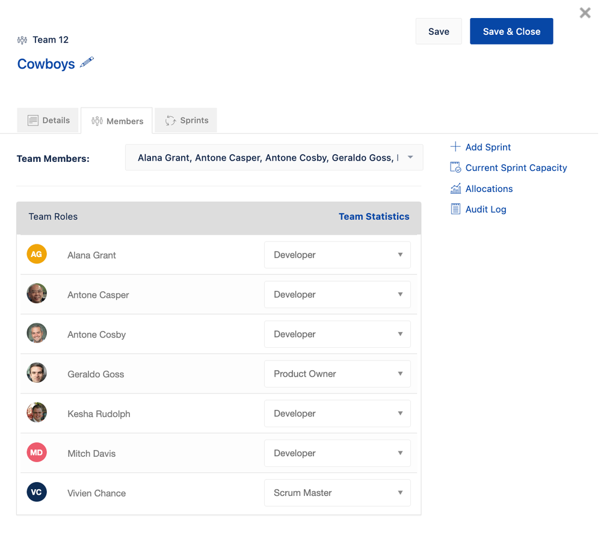Click the Add Sprint plus icon
Screen dimensions: 601x535
point(455,147)
